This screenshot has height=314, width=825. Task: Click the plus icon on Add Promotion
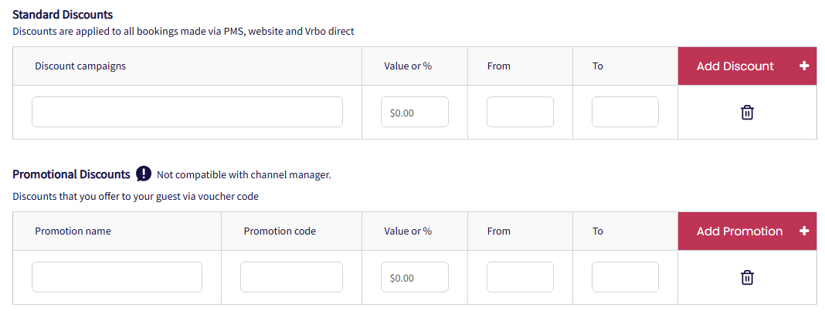804,231
